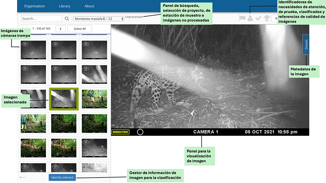Expand the Details side panel

306,44
